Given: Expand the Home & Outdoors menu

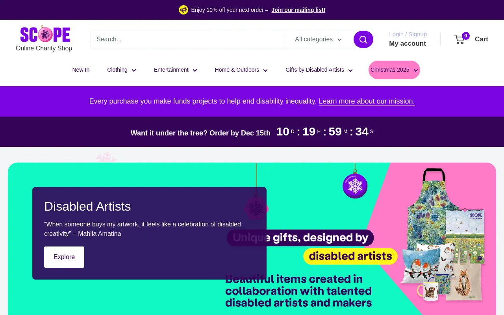Looking at the screenshot, I should [x=241, y=70].
